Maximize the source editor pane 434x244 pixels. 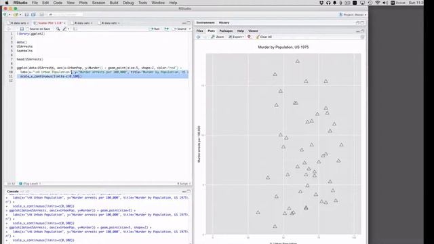click(x=189, y=23)
